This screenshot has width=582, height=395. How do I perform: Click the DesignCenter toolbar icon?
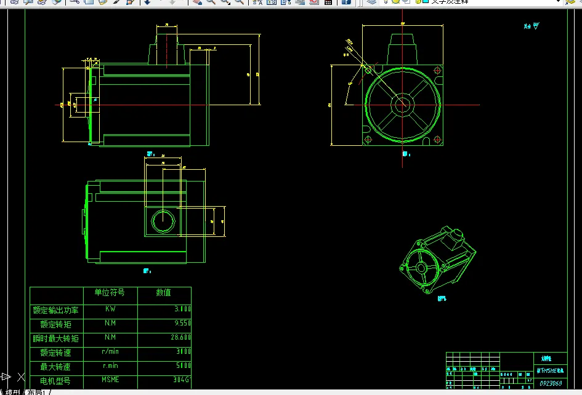point(272,1)
